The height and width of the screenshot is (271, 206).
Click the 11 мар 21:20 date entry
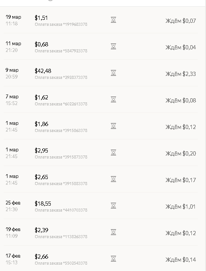[13, 47]
